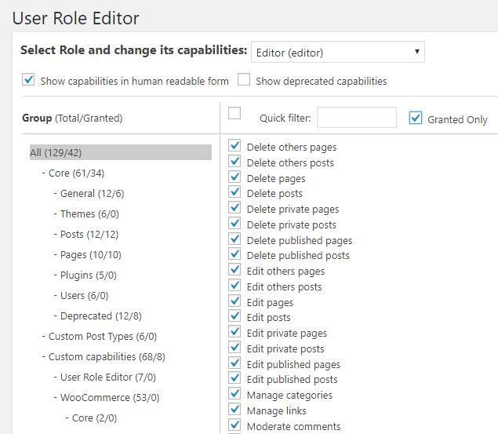Disable the Moderate comments capability
The width and height of the screenshot is (498, 434).
pos(234,425)
